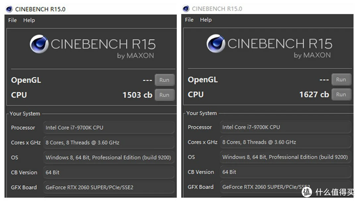Screen dimensions: 358x201
Task: Run the OpenGL test in the left window
Action: (x=164, y=80)
